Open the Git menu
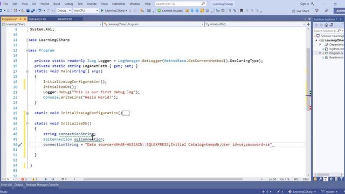 pos(34,4)
